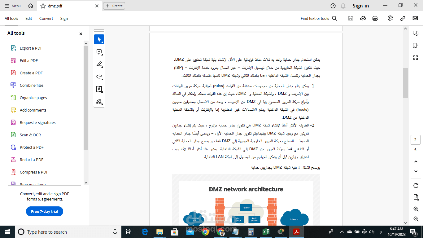Zoom in on the document
The image size is (423, 238).
pos(416,209)
